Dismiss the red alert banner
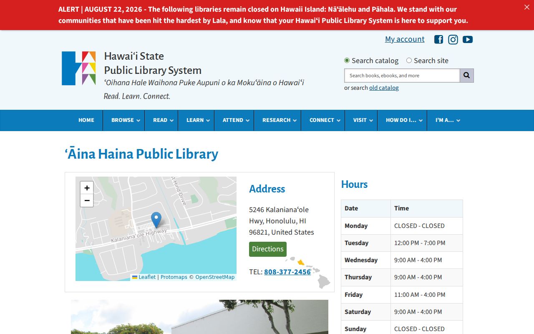 click(x=526, y=7)
